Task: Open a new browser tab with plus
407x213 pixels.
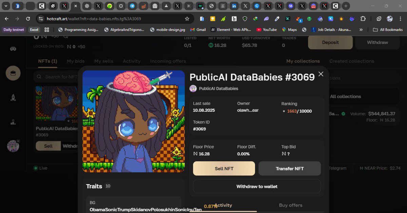Action: point(346,6)
